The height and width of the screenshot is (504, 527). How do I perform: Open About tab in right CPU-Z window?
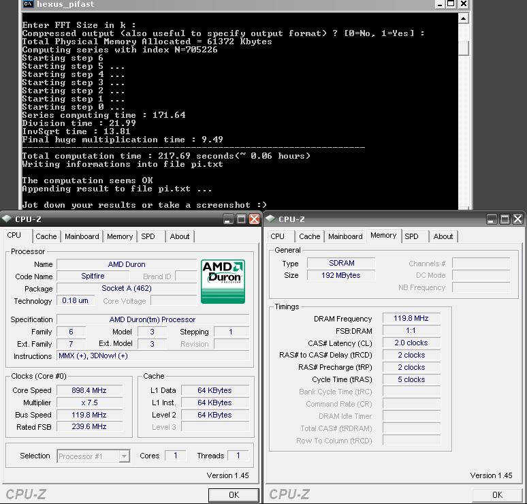click(443, 236)
